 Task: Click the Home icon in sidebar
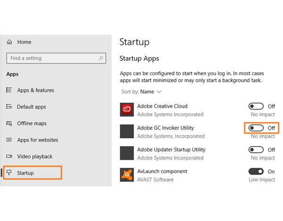click(9, 42)
